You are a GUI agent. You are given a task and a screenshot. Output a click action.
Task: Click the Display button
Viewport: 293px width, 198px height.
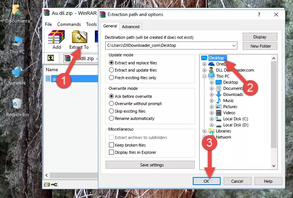coord(260,37)
